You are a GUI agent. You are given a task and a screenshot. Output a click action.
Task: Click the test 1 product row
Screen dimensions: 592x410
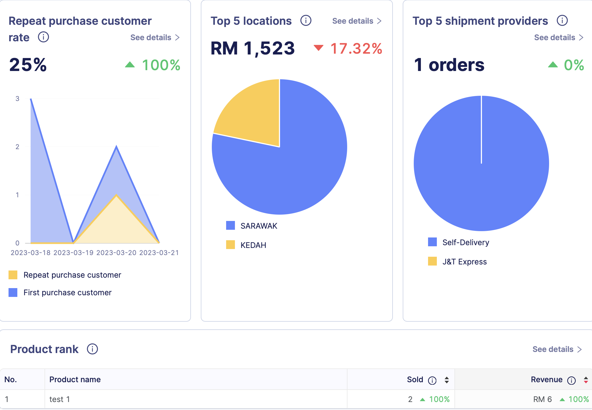60,399
